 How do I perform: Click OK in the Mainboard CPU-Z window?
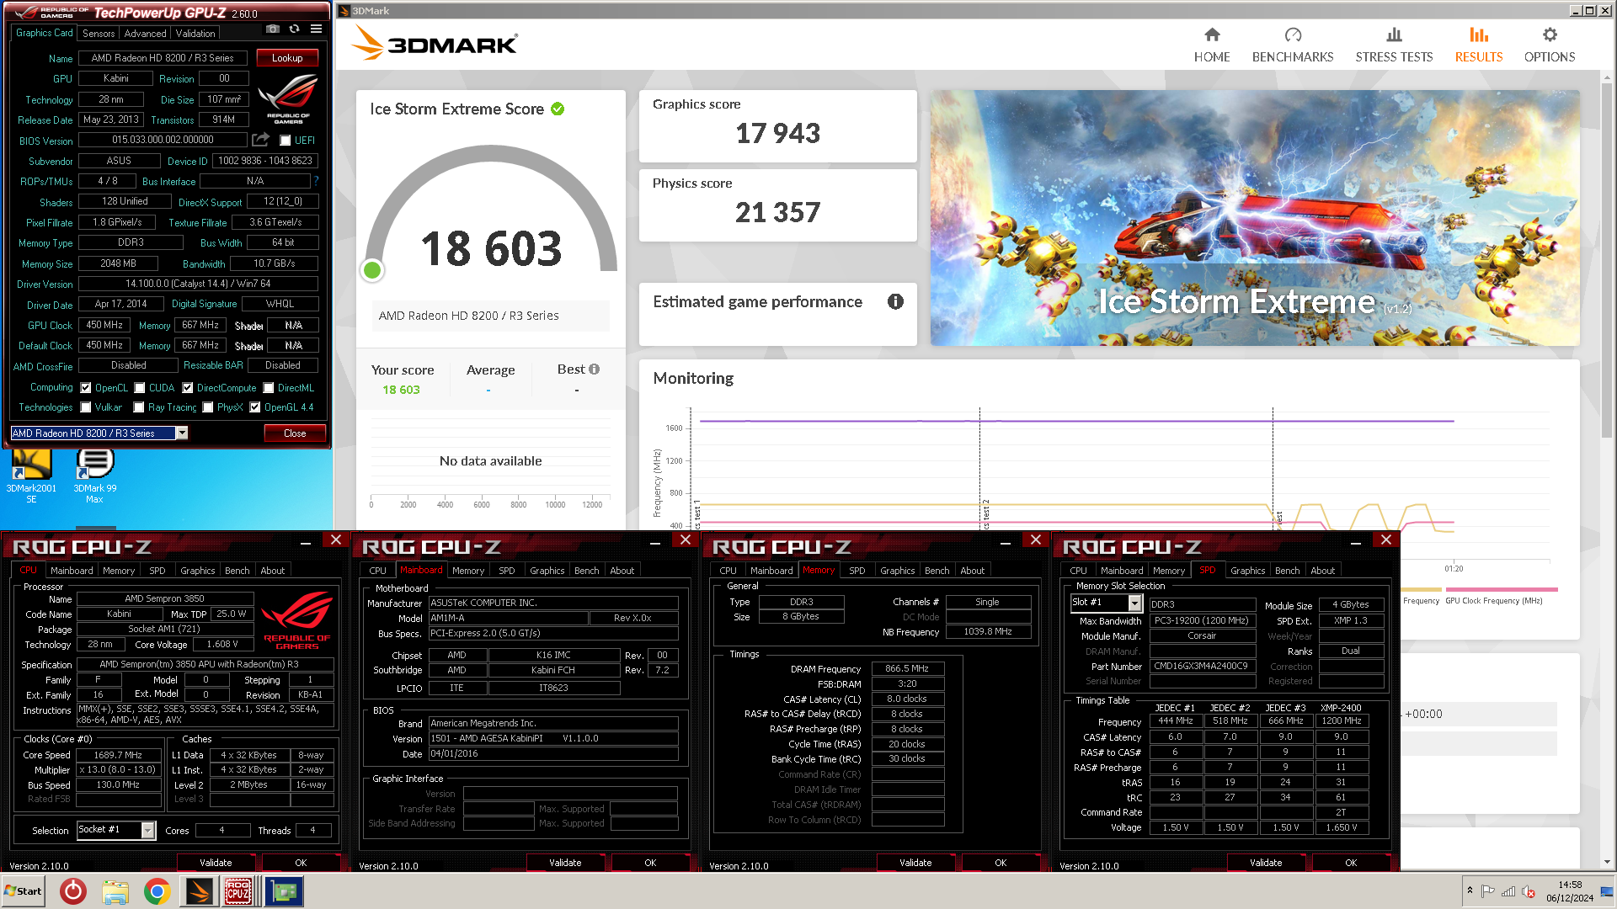tap(650, 863)
